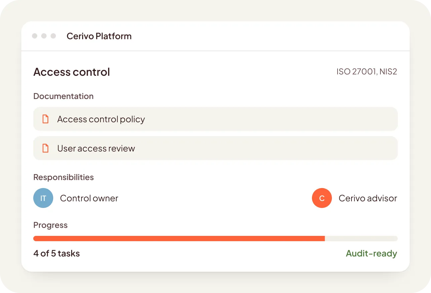431x293 pixels.
Task: Select the Control owner label
Action: pos(89,198)
